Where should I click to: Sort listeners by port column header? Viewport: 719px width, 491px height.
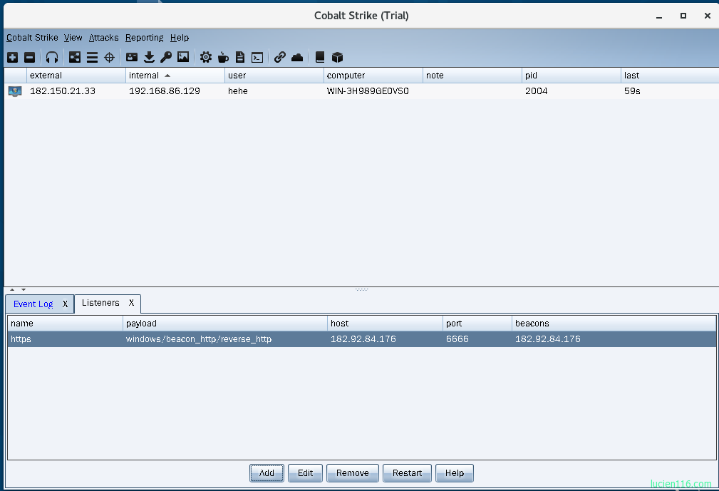[477, 324]
